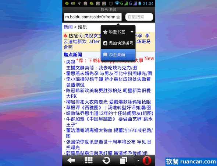Open the 华斑马 hot search link
The width and height of the screenshot is (217, 166).
pyautogui.click(x=143, y=41)
